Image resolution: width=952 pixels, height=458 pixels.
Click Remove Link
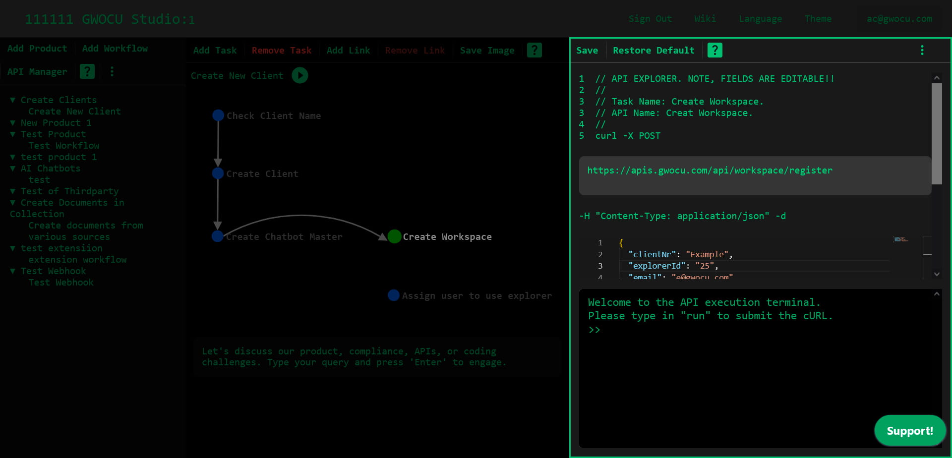[415, 51]
